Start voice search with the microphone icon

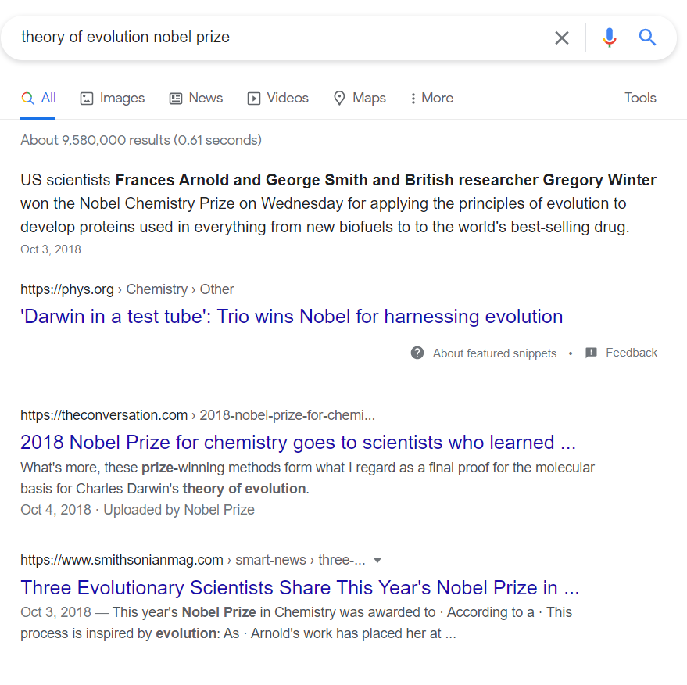click(609, 38)
